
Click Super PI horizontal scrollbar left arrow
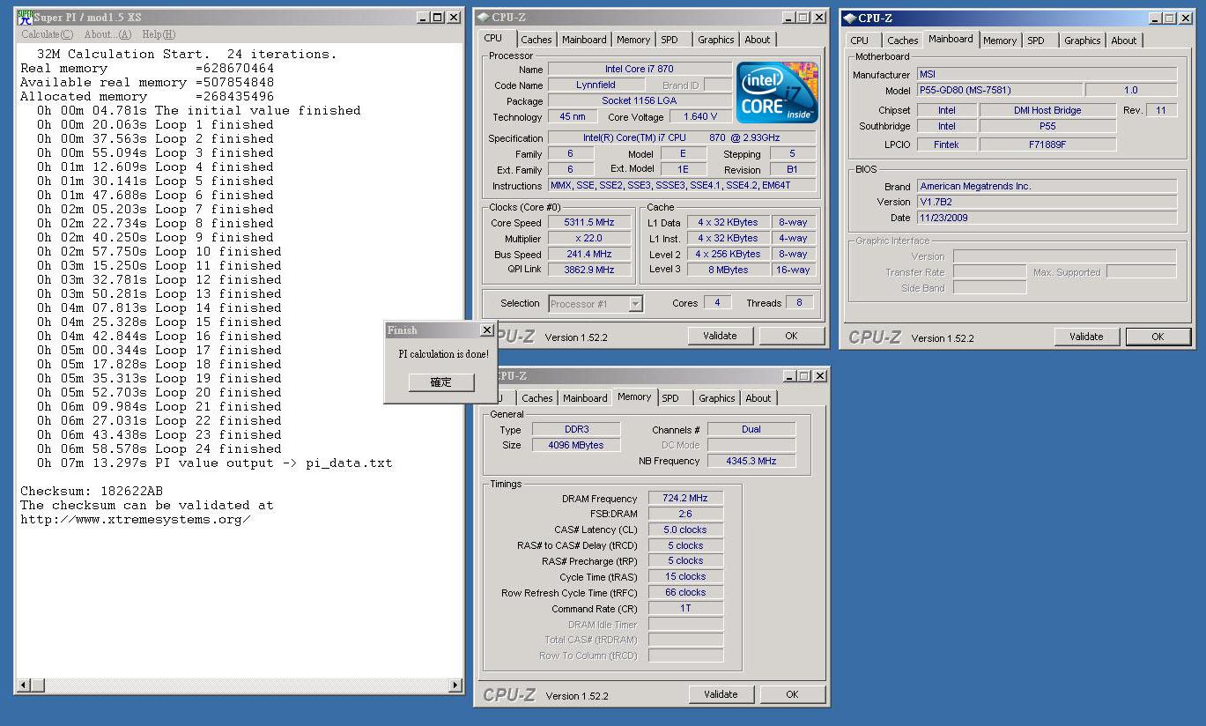click(24, 685)
